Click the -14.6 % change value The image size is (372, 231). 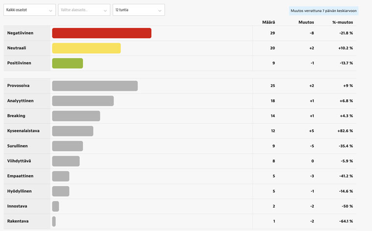pos(346,191)
